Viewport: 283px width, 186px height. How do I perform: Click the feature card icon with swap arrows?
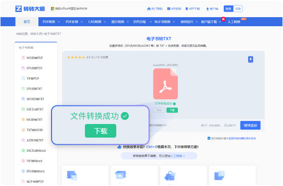pyautogui.click(x=72, y=175)
